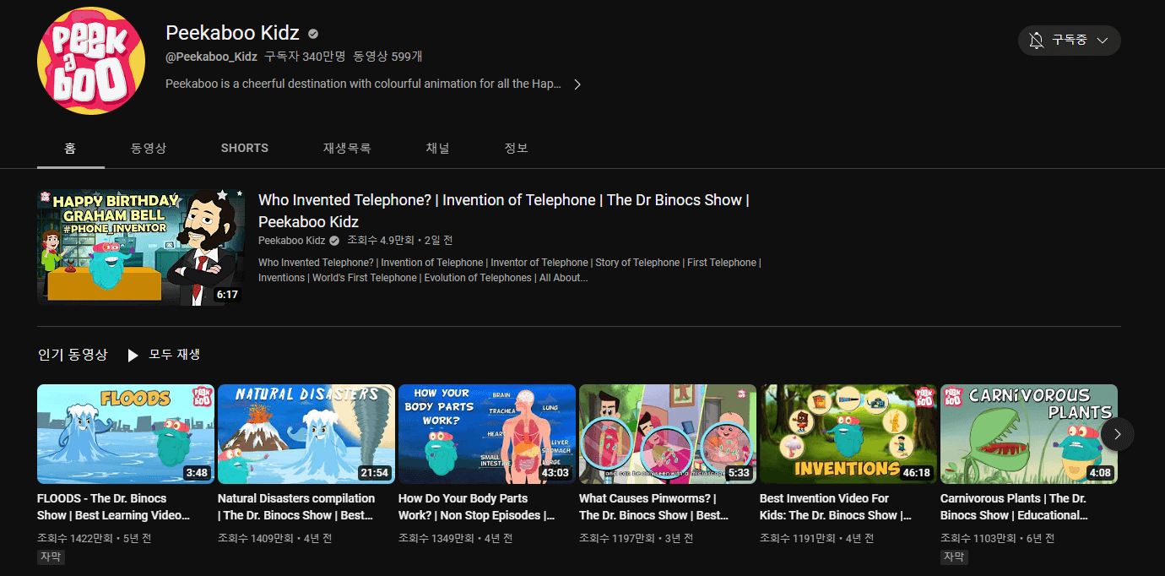1165x576 pixels.
Task: Click the 조회수 1197만회 view count
Action: pyautogui.click(x=617, y=538)
